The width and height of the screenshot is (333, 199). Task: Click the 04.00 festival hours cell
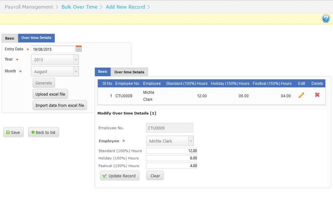pos(286,96)
